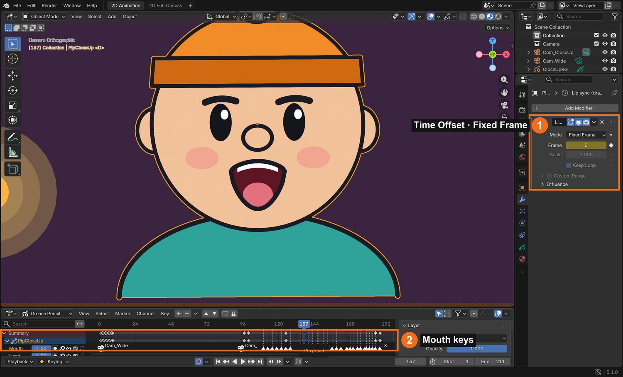The width and height of the screenshot is (623, 377).
Task: Open the Keying popover
Action: 54,362
